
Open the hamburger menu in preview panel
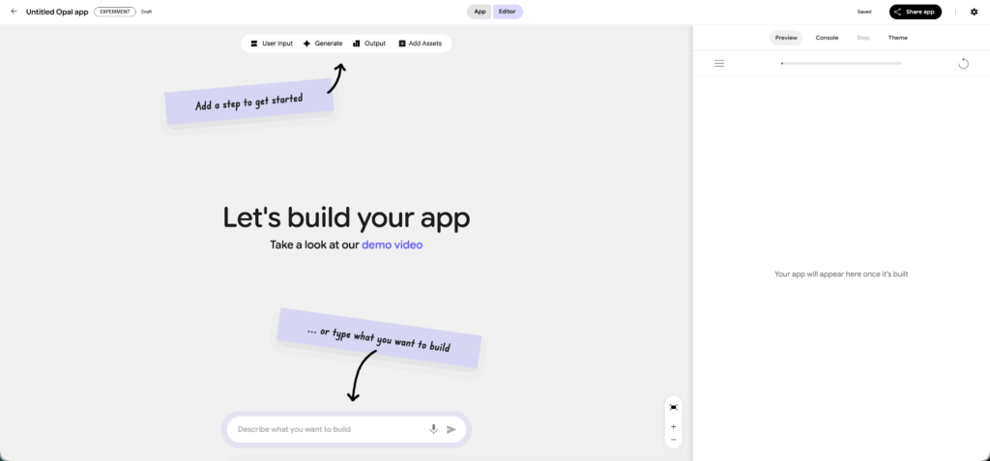pyautogui.click(x=719, y=64)
